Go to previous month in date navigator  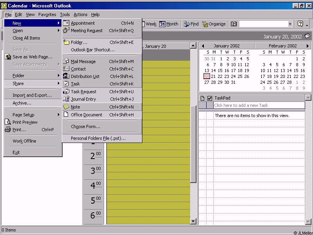point(203,46)
